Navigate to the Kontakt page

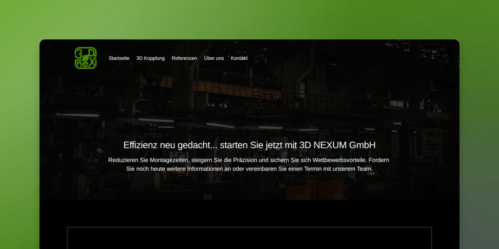239,58
